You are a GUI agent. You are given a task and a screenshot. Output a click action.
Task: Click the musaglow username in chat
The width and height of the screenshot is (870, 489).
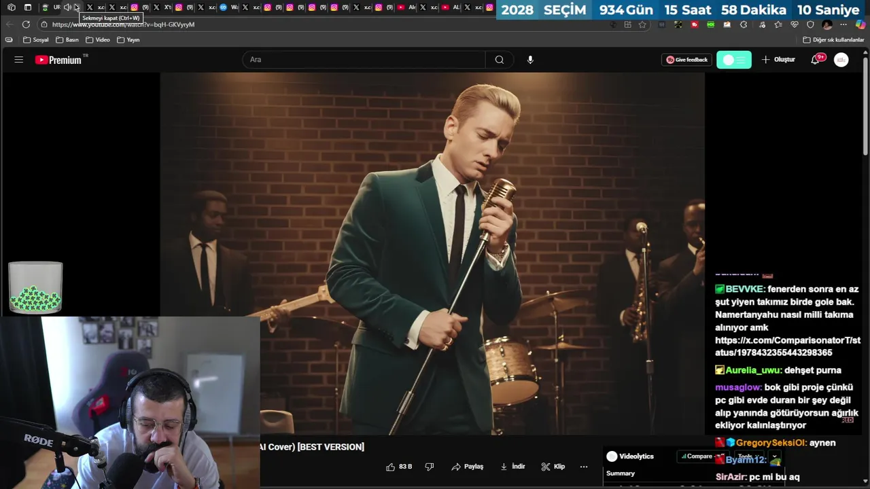click(x=738, y=387)
